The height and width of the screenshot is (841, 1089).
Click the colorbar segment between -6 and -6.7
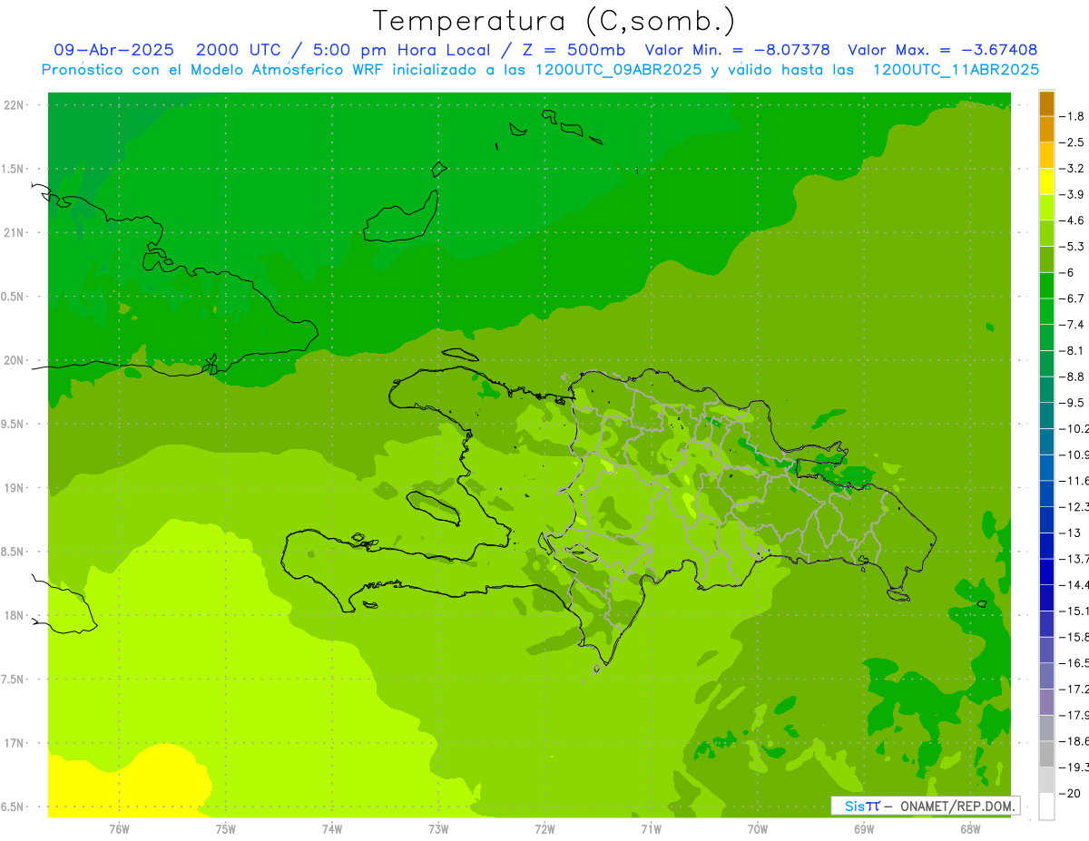point(1046,286)
